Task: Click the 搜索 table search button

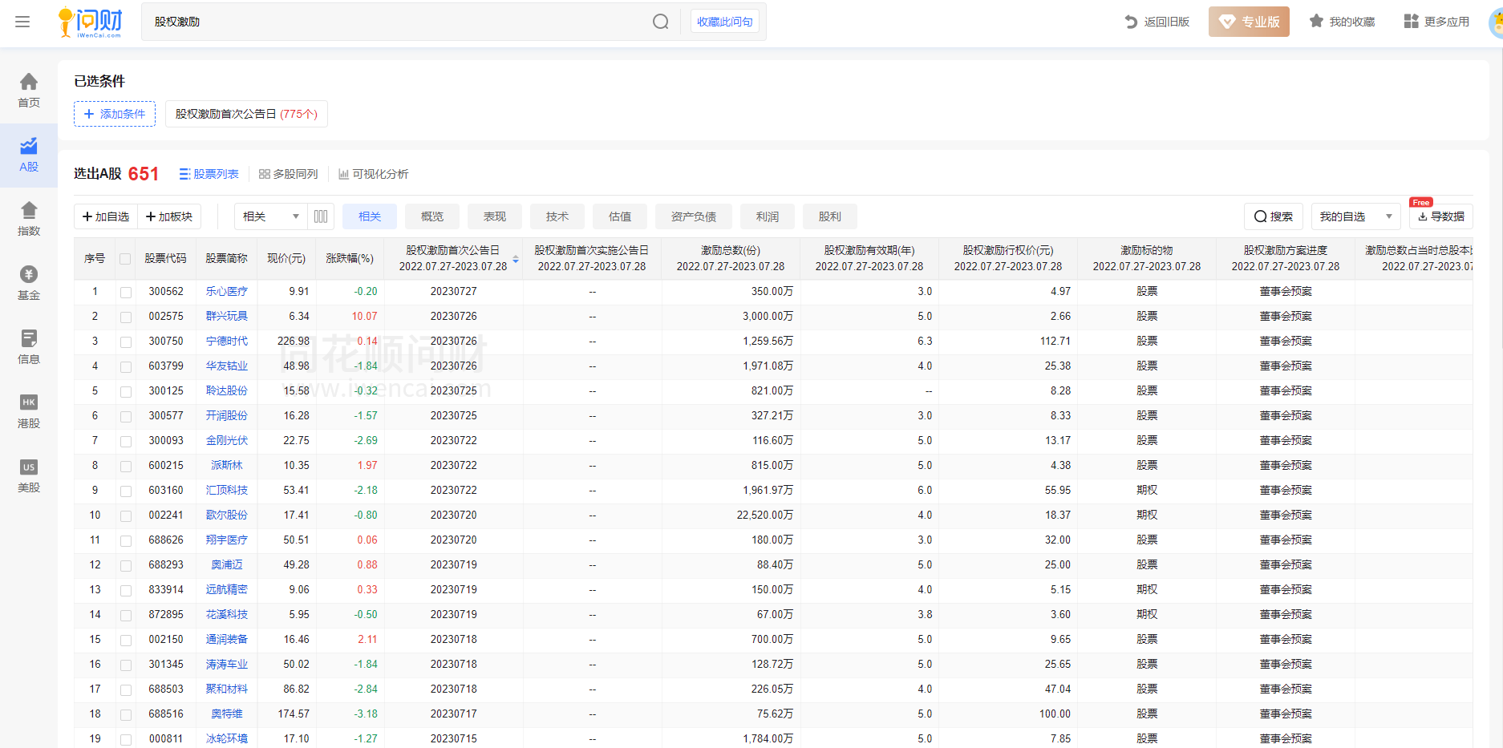Action: tap(1274, 216)
